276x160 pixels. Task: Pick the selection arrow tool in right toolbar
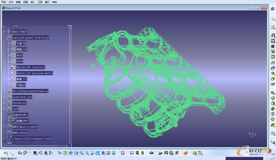point(273,19)
